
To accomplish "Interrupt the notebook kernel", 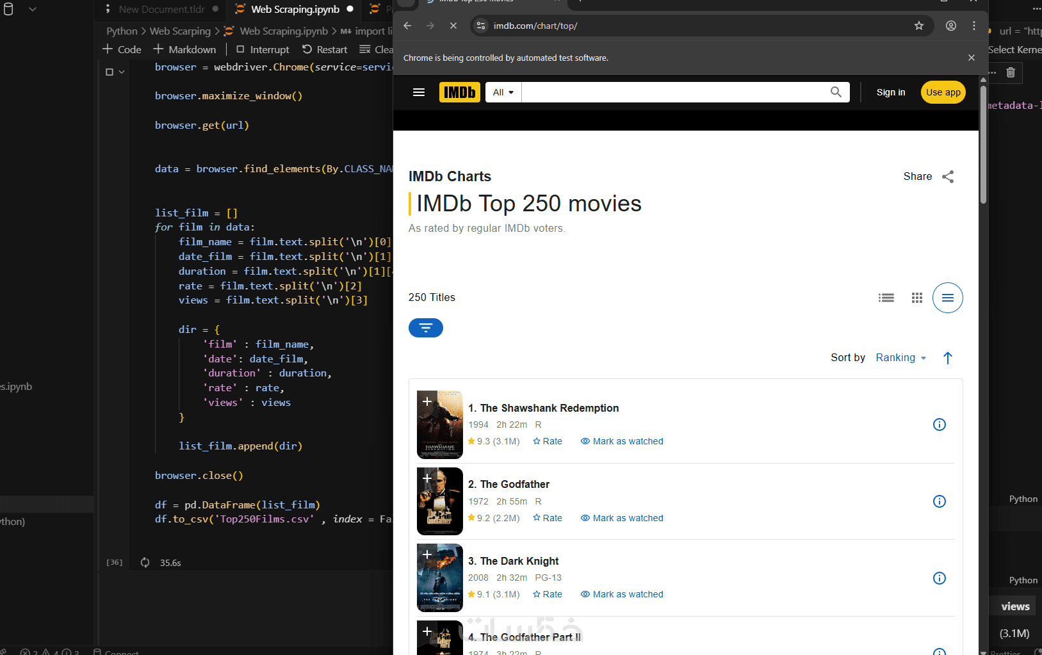I will click(263, 49).
